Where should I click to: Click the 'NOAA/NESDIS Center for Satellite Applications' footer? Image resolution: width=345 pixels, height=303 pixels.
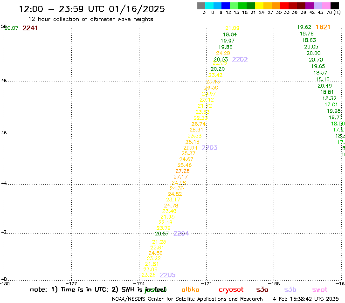tap(169, 299)
